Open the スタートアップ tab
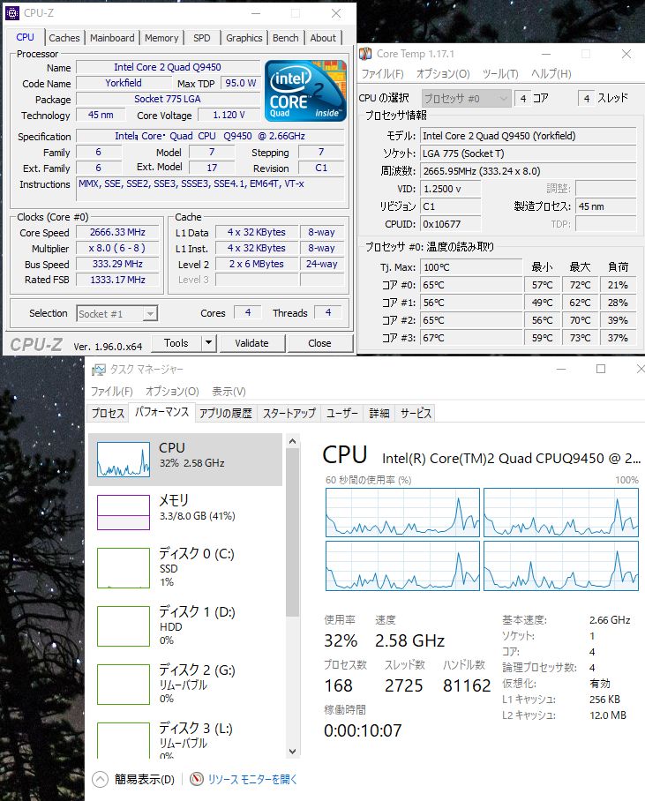 (289, 413)
